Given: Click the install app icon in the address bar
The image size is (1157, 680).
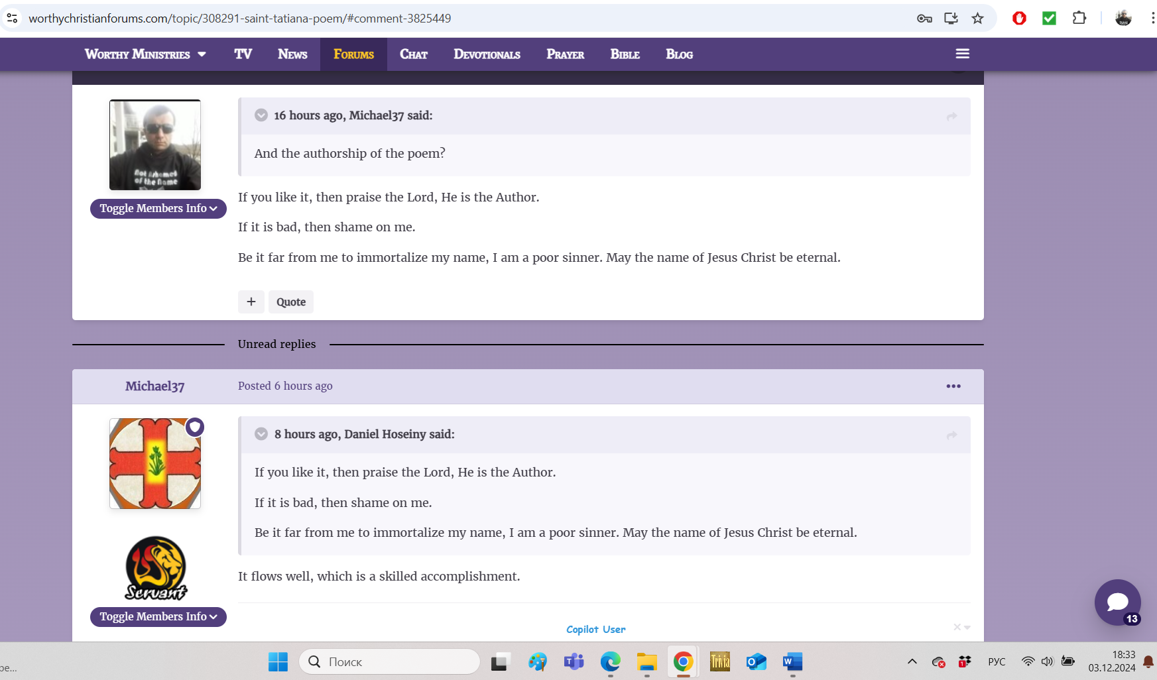Looking at the screenshot, I should tap(951, 19).
